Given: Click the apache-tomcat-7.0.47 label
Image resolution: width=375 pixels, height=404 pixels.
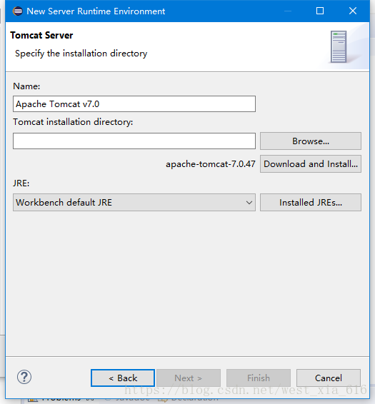Looking at the screenshot, I should (x=211, y=164).
